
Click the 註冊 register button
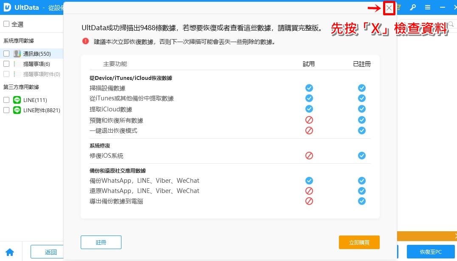coord(101,242)
